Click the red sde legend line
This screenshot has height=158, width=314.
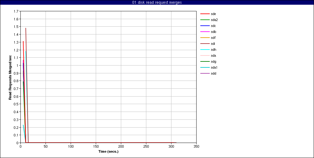pos(205,14)
